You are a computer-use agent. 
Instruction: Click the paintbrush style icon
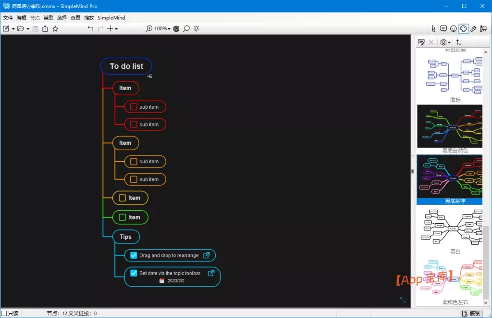[473, 29]
